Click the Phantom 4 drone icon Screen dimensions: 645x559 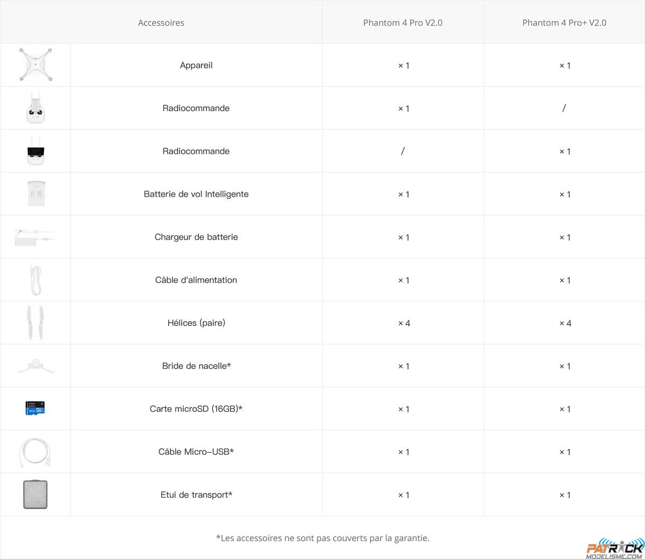click(35, 65)
